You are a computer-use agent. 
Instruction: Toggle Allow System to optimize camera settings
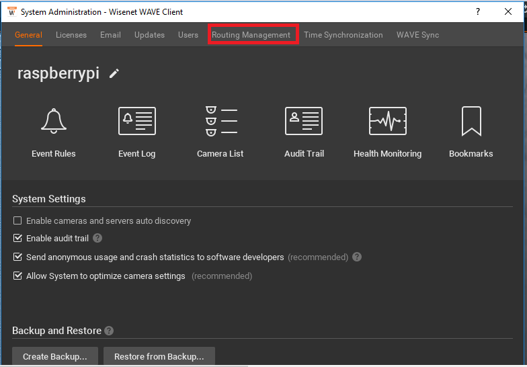[x=17, y=276]
